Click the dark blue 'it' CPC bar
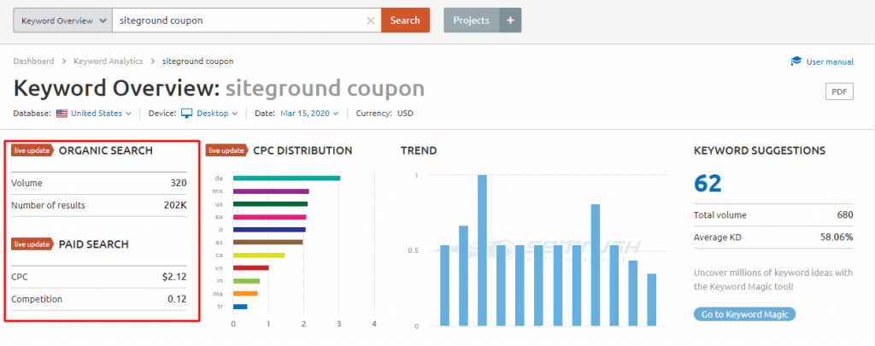 pyautogui.click(x=269, y=229)
